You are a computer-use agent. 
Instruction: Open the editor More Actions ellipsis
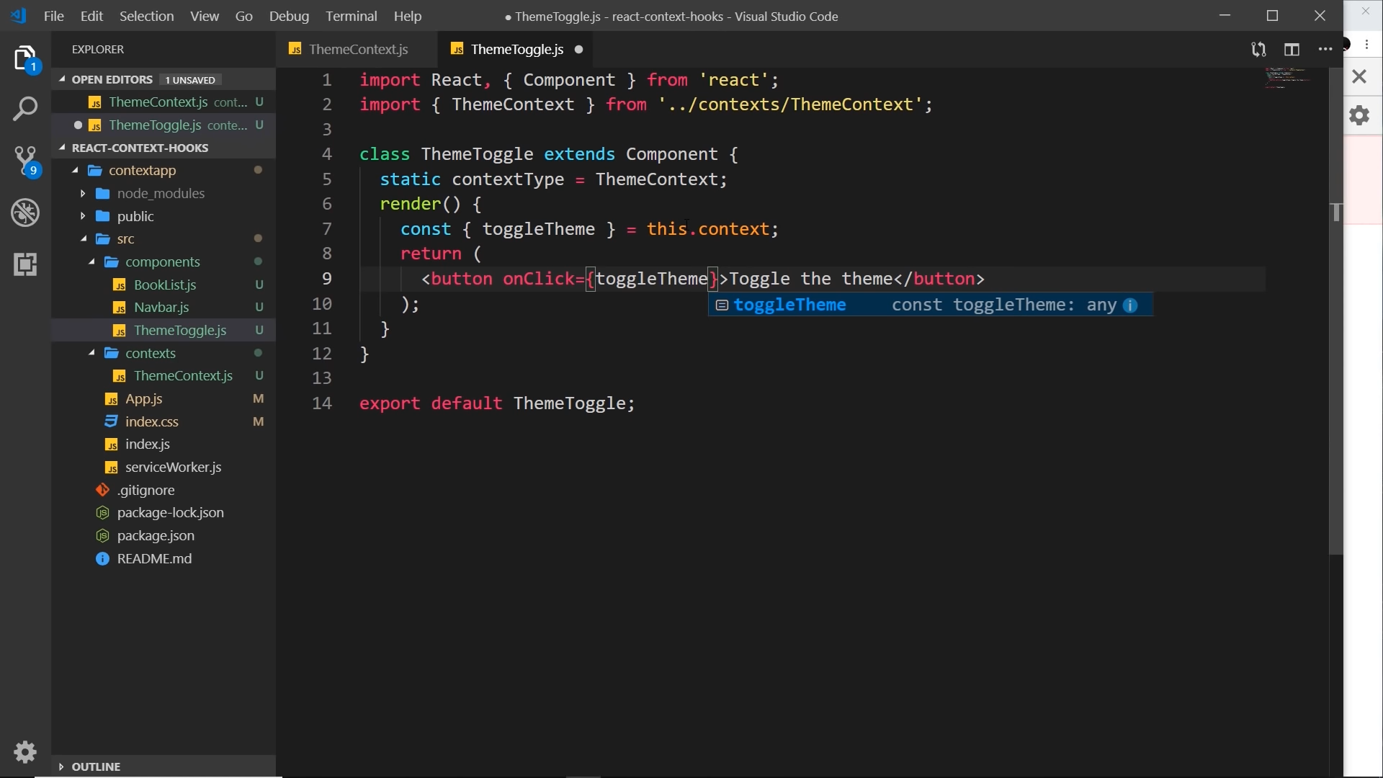1325,50
